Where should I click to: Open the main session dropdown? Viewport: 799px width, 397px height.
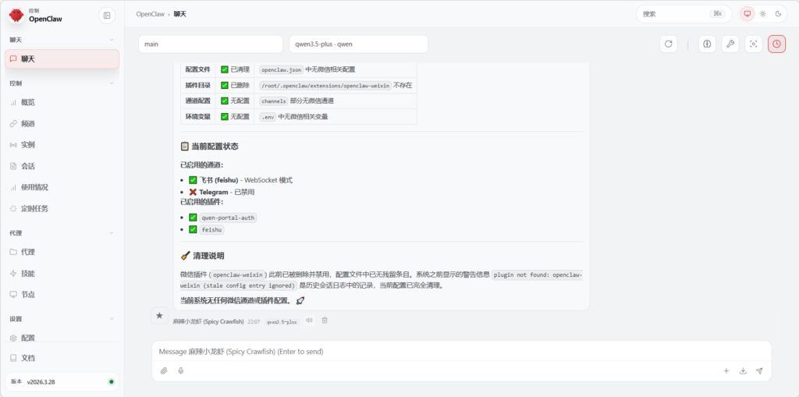(x=211, y=44)
